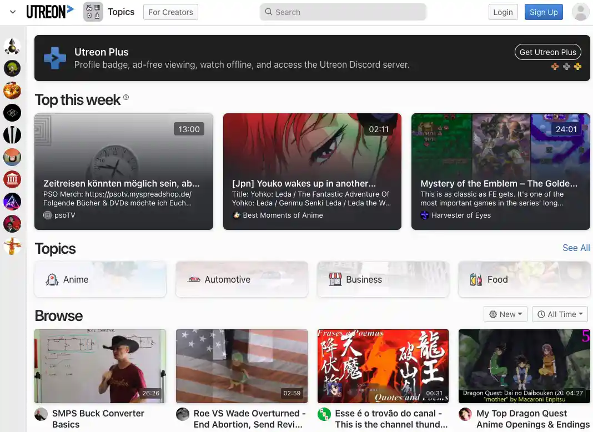Open Best Moments of Anime channel avatar
593x432 pixels.
click(237, 215)
